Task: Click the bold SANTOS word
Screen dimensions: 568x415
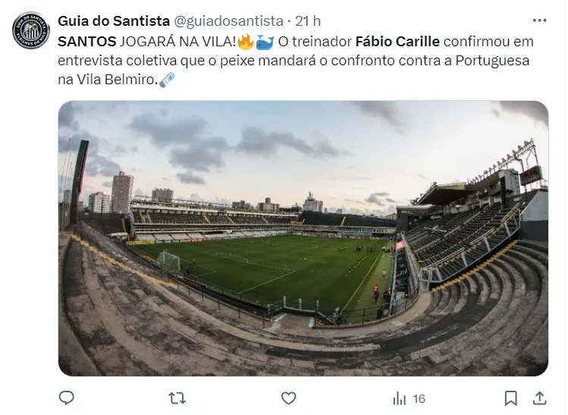Action: tap(87, 40)
